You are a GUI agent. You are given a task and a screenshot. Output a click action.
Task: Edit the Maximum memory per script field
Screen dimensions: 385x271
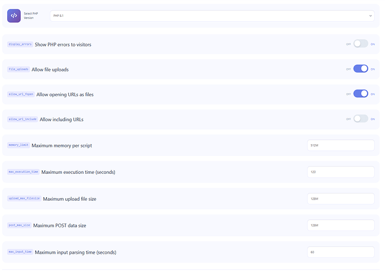(340, 145)
